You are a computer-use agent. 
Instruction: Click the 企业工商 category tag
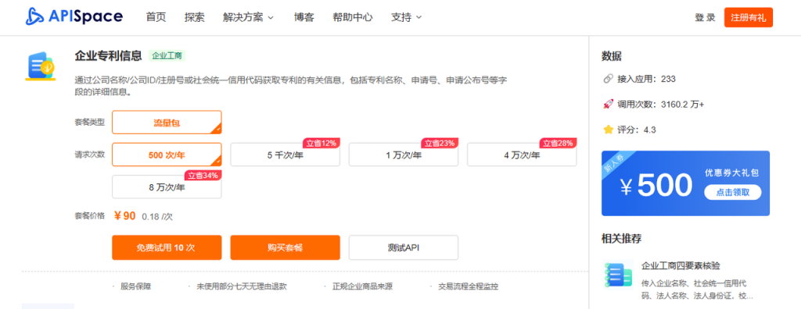167,55
